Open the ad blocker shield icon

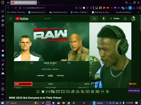pos(84,8)
